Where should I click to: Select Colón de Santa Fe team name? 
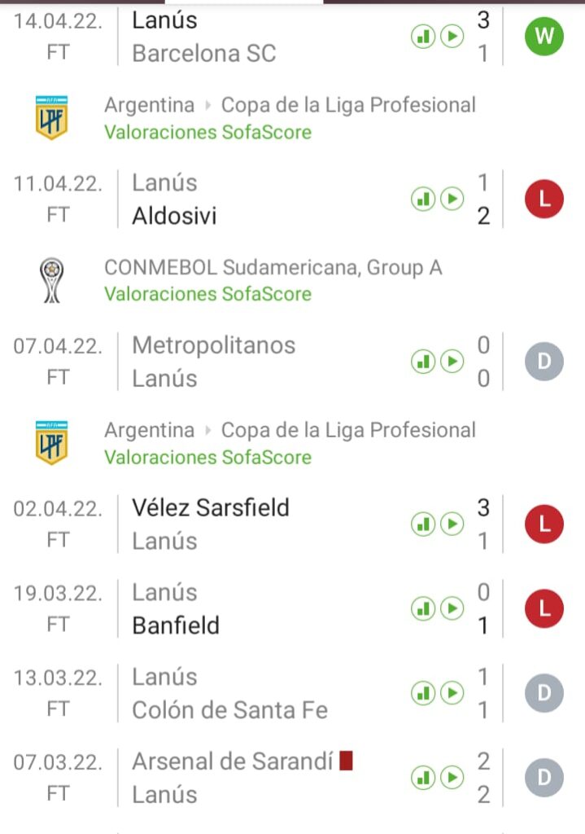[x=229, y=710]
